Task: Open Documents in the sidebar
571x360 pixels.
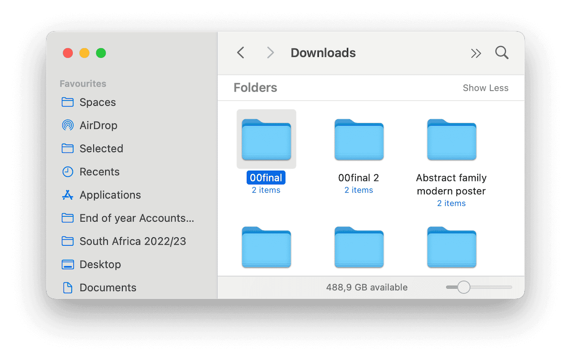Action: [108, 288]
